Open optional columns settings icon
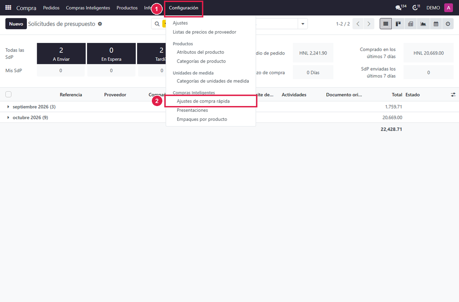Image resolution: width=459 pixels, height=302 pixels. click(453, 95)
